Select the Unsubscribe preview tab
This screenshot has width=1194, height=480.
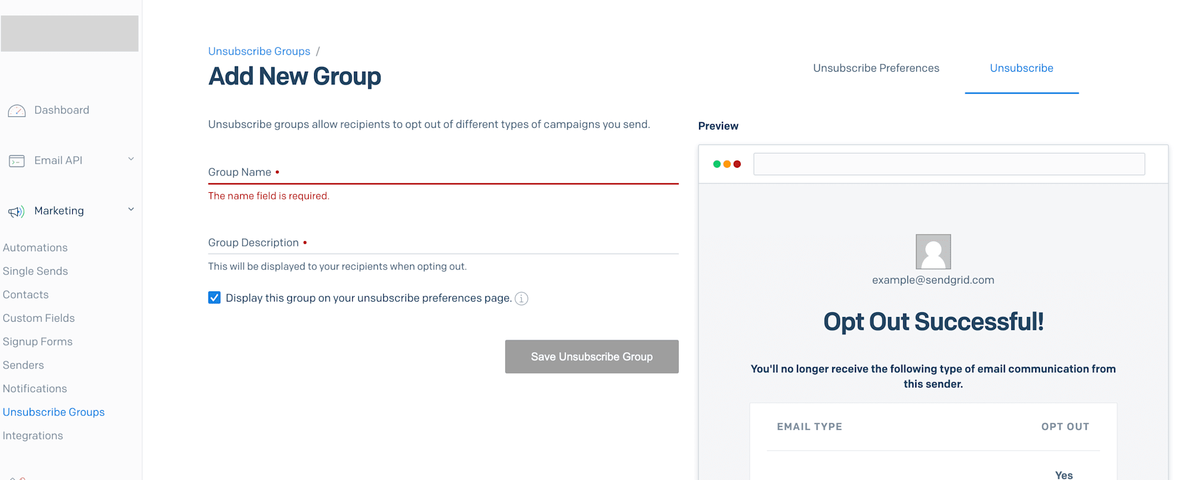pyautogui.click(x=1021, y=68)
